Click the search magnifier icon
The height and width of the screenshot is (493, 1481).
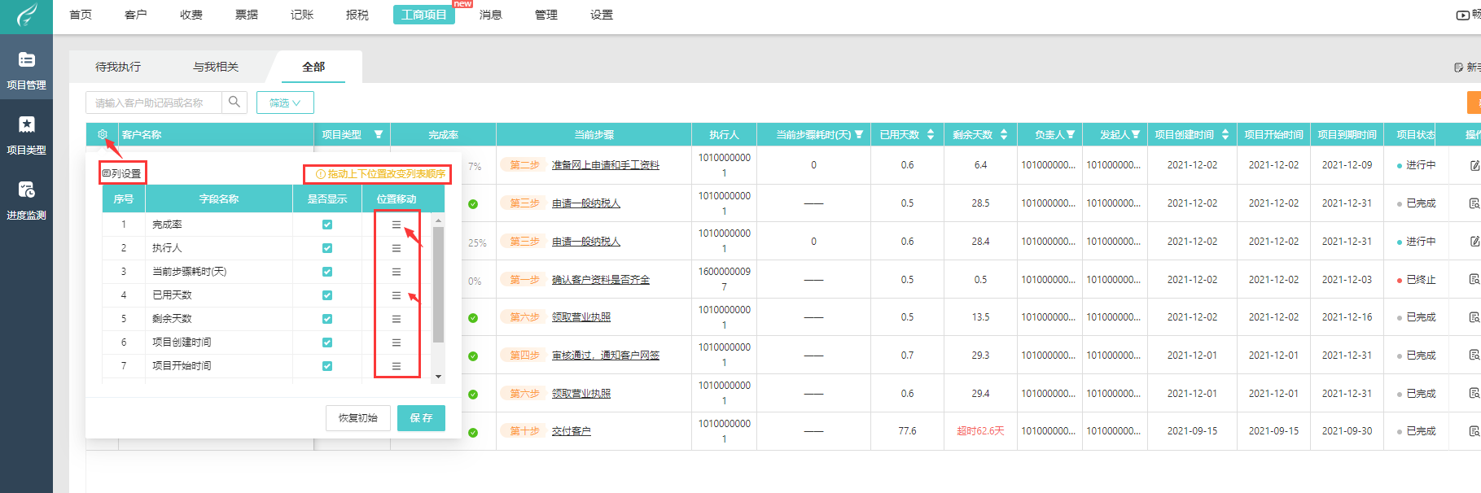234,102
